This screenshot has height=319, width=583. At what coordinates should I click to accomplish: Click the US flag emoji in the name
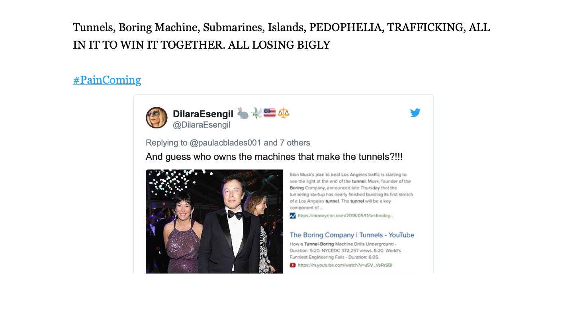(270, 113)
